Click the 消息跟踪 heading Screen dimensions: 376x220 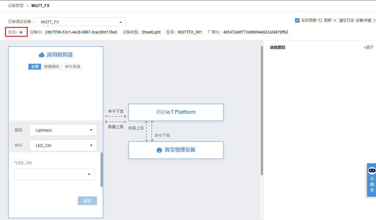click(277, 47)
